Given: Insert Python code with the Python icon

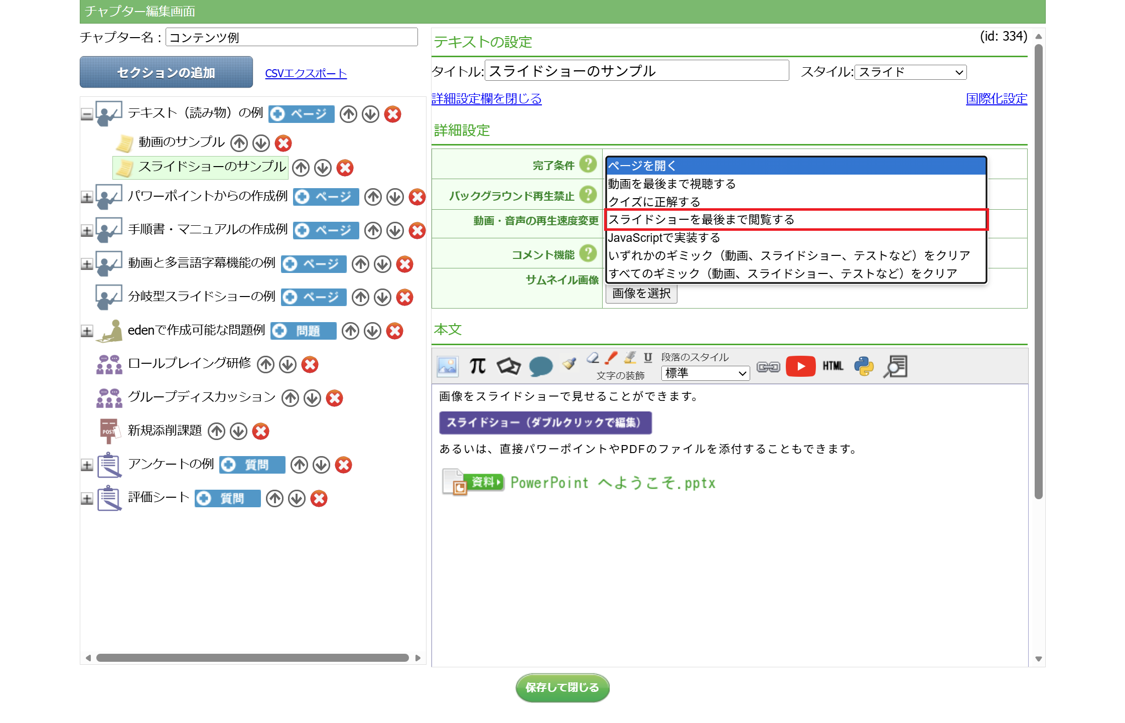Looking at the screenshot, I should pos(864,366).
